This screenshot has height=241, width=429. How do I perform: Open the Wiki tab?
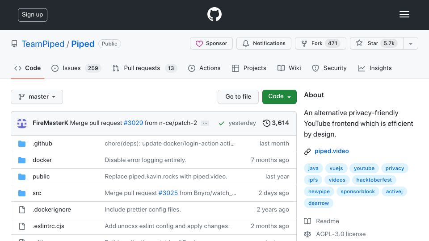point(289,68)
